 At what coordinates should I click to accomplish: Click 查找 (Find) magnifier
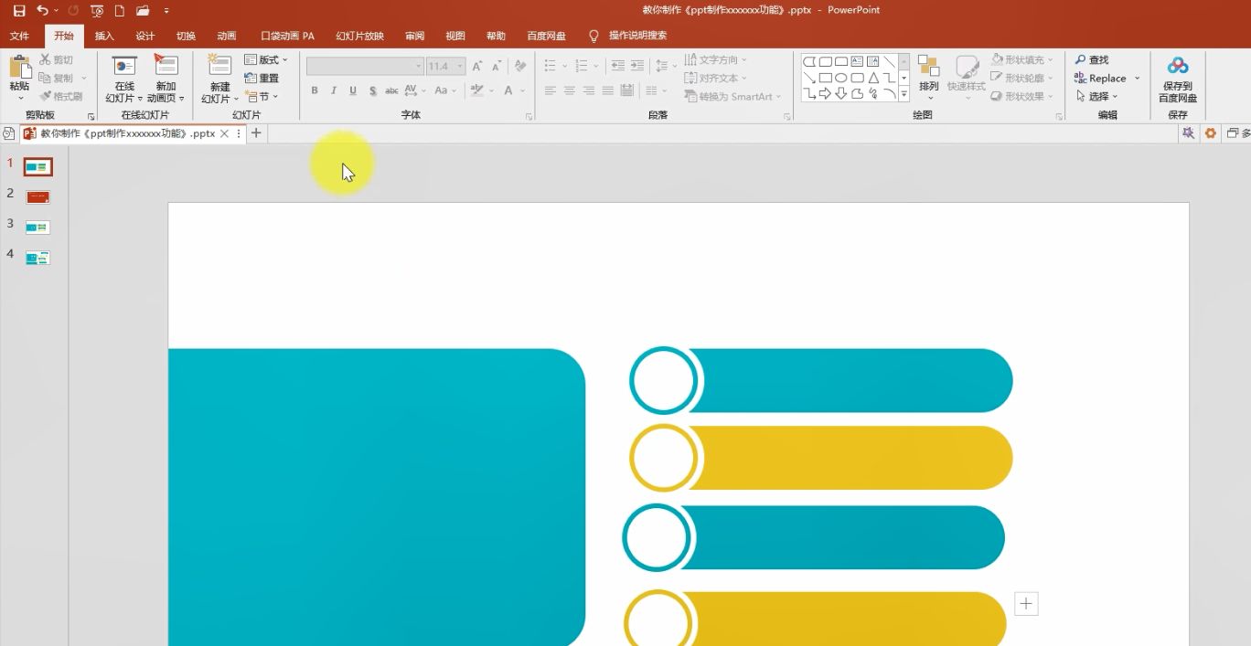point(1092,59)
